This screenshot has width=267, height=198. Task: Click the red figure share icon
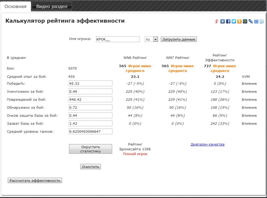click(x=217, y=22)
